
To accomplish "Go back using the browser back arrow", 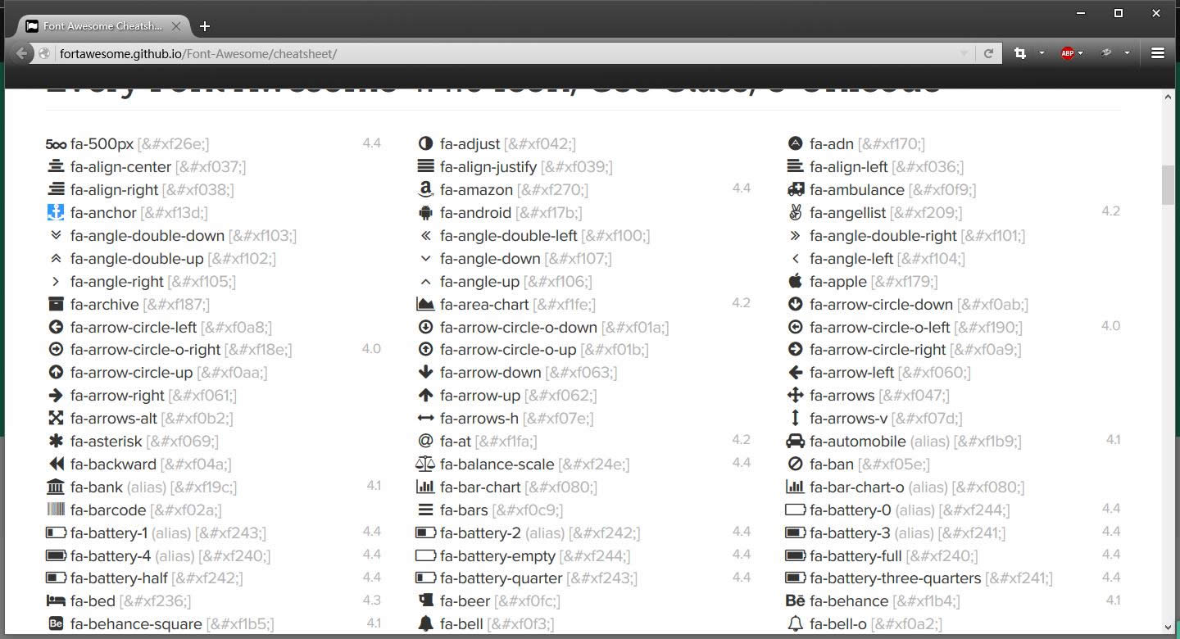I will [x=22, y=53].
